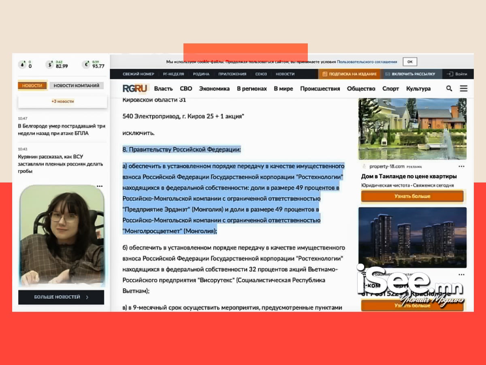Select РГ-НЕДЕЛЯ in top bar
The height and width of the screenshot is (365, 486).
tap(173, 74)
